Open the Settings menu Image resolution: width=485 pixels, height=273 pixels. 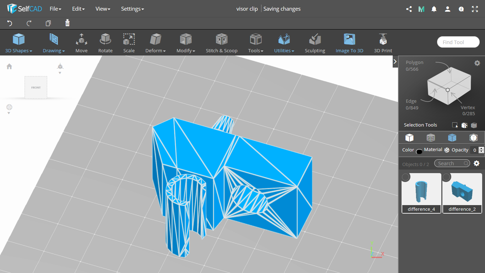tap(132, 9)
